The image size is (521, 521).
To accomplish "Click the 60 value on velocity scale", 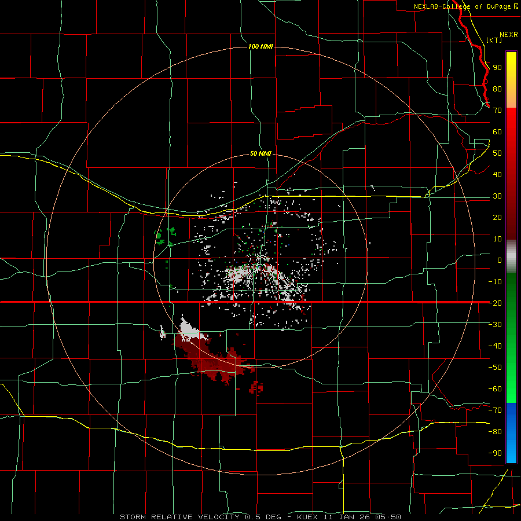I will [x=497, y=132].
